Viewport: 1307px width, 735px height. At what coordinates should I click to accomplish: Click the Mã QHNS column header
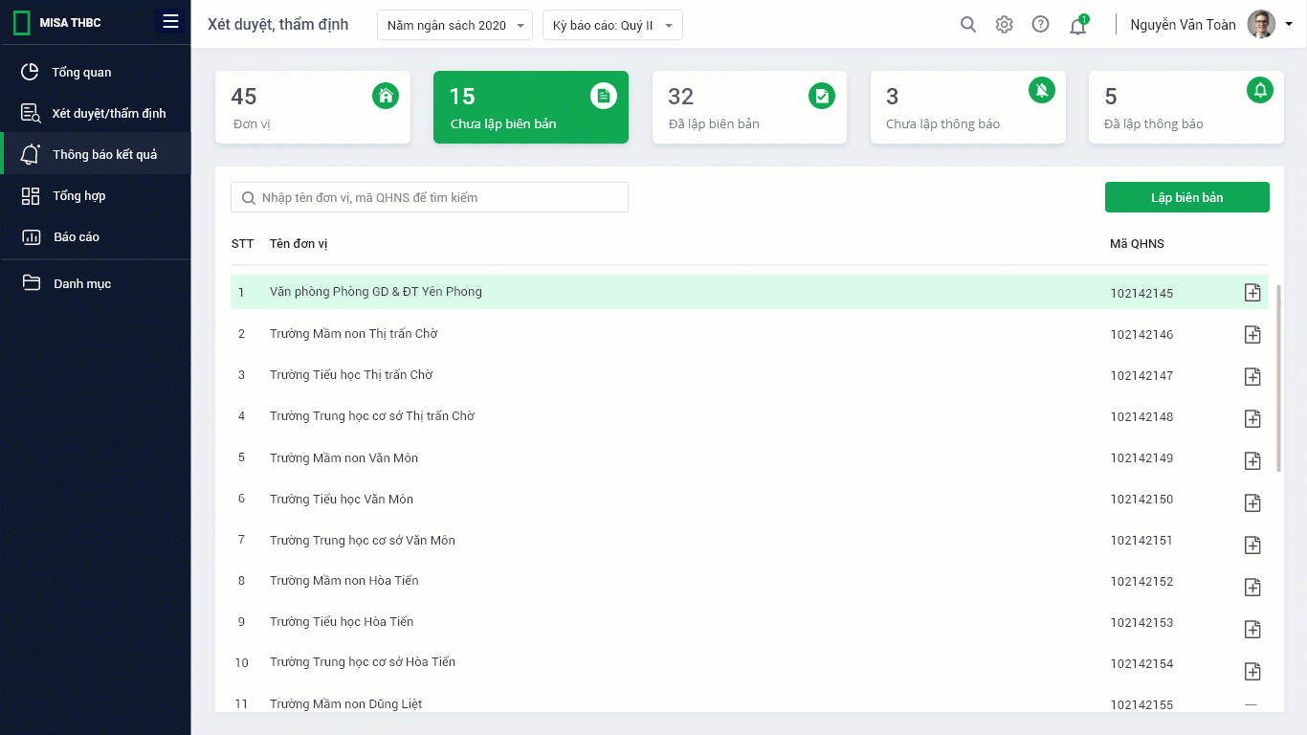pos(1137,244)
